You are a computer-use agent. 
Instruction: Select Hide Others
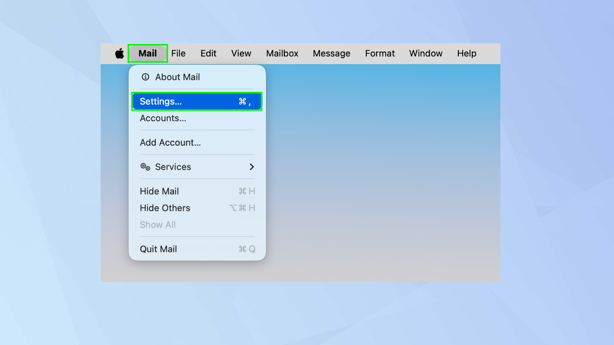click(165, 208)
